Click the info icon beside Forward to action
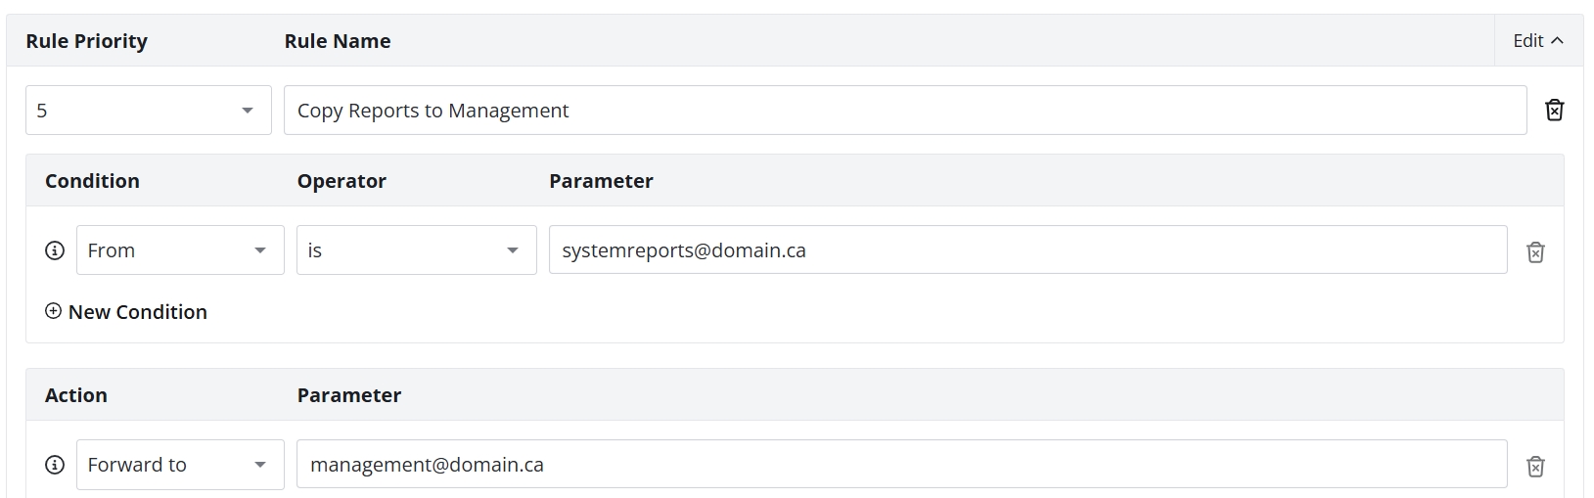The image size is (1594, 498). pos(55,465)
